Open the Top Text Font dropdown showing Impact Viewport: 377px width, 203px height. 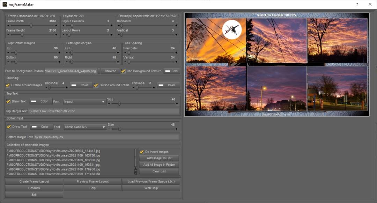[x=84, y=102]
